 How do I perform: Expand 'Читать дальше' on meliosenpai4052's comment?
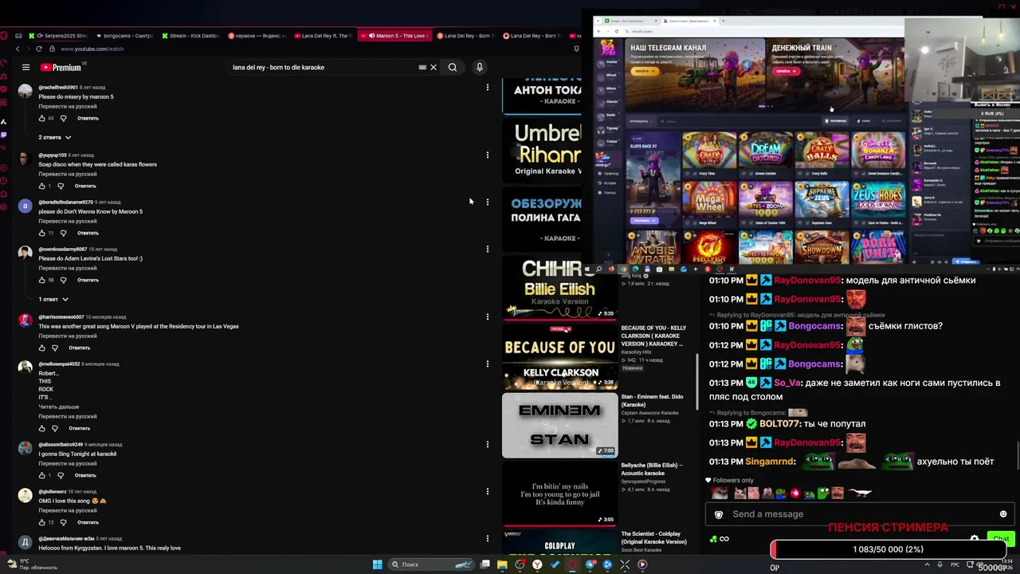coord(59,407)
